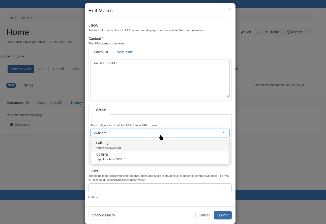Image resolution: width=326 pixels, height=224 pixels.
Task: Choose localjira from the suggestion list
Action: 160,157
